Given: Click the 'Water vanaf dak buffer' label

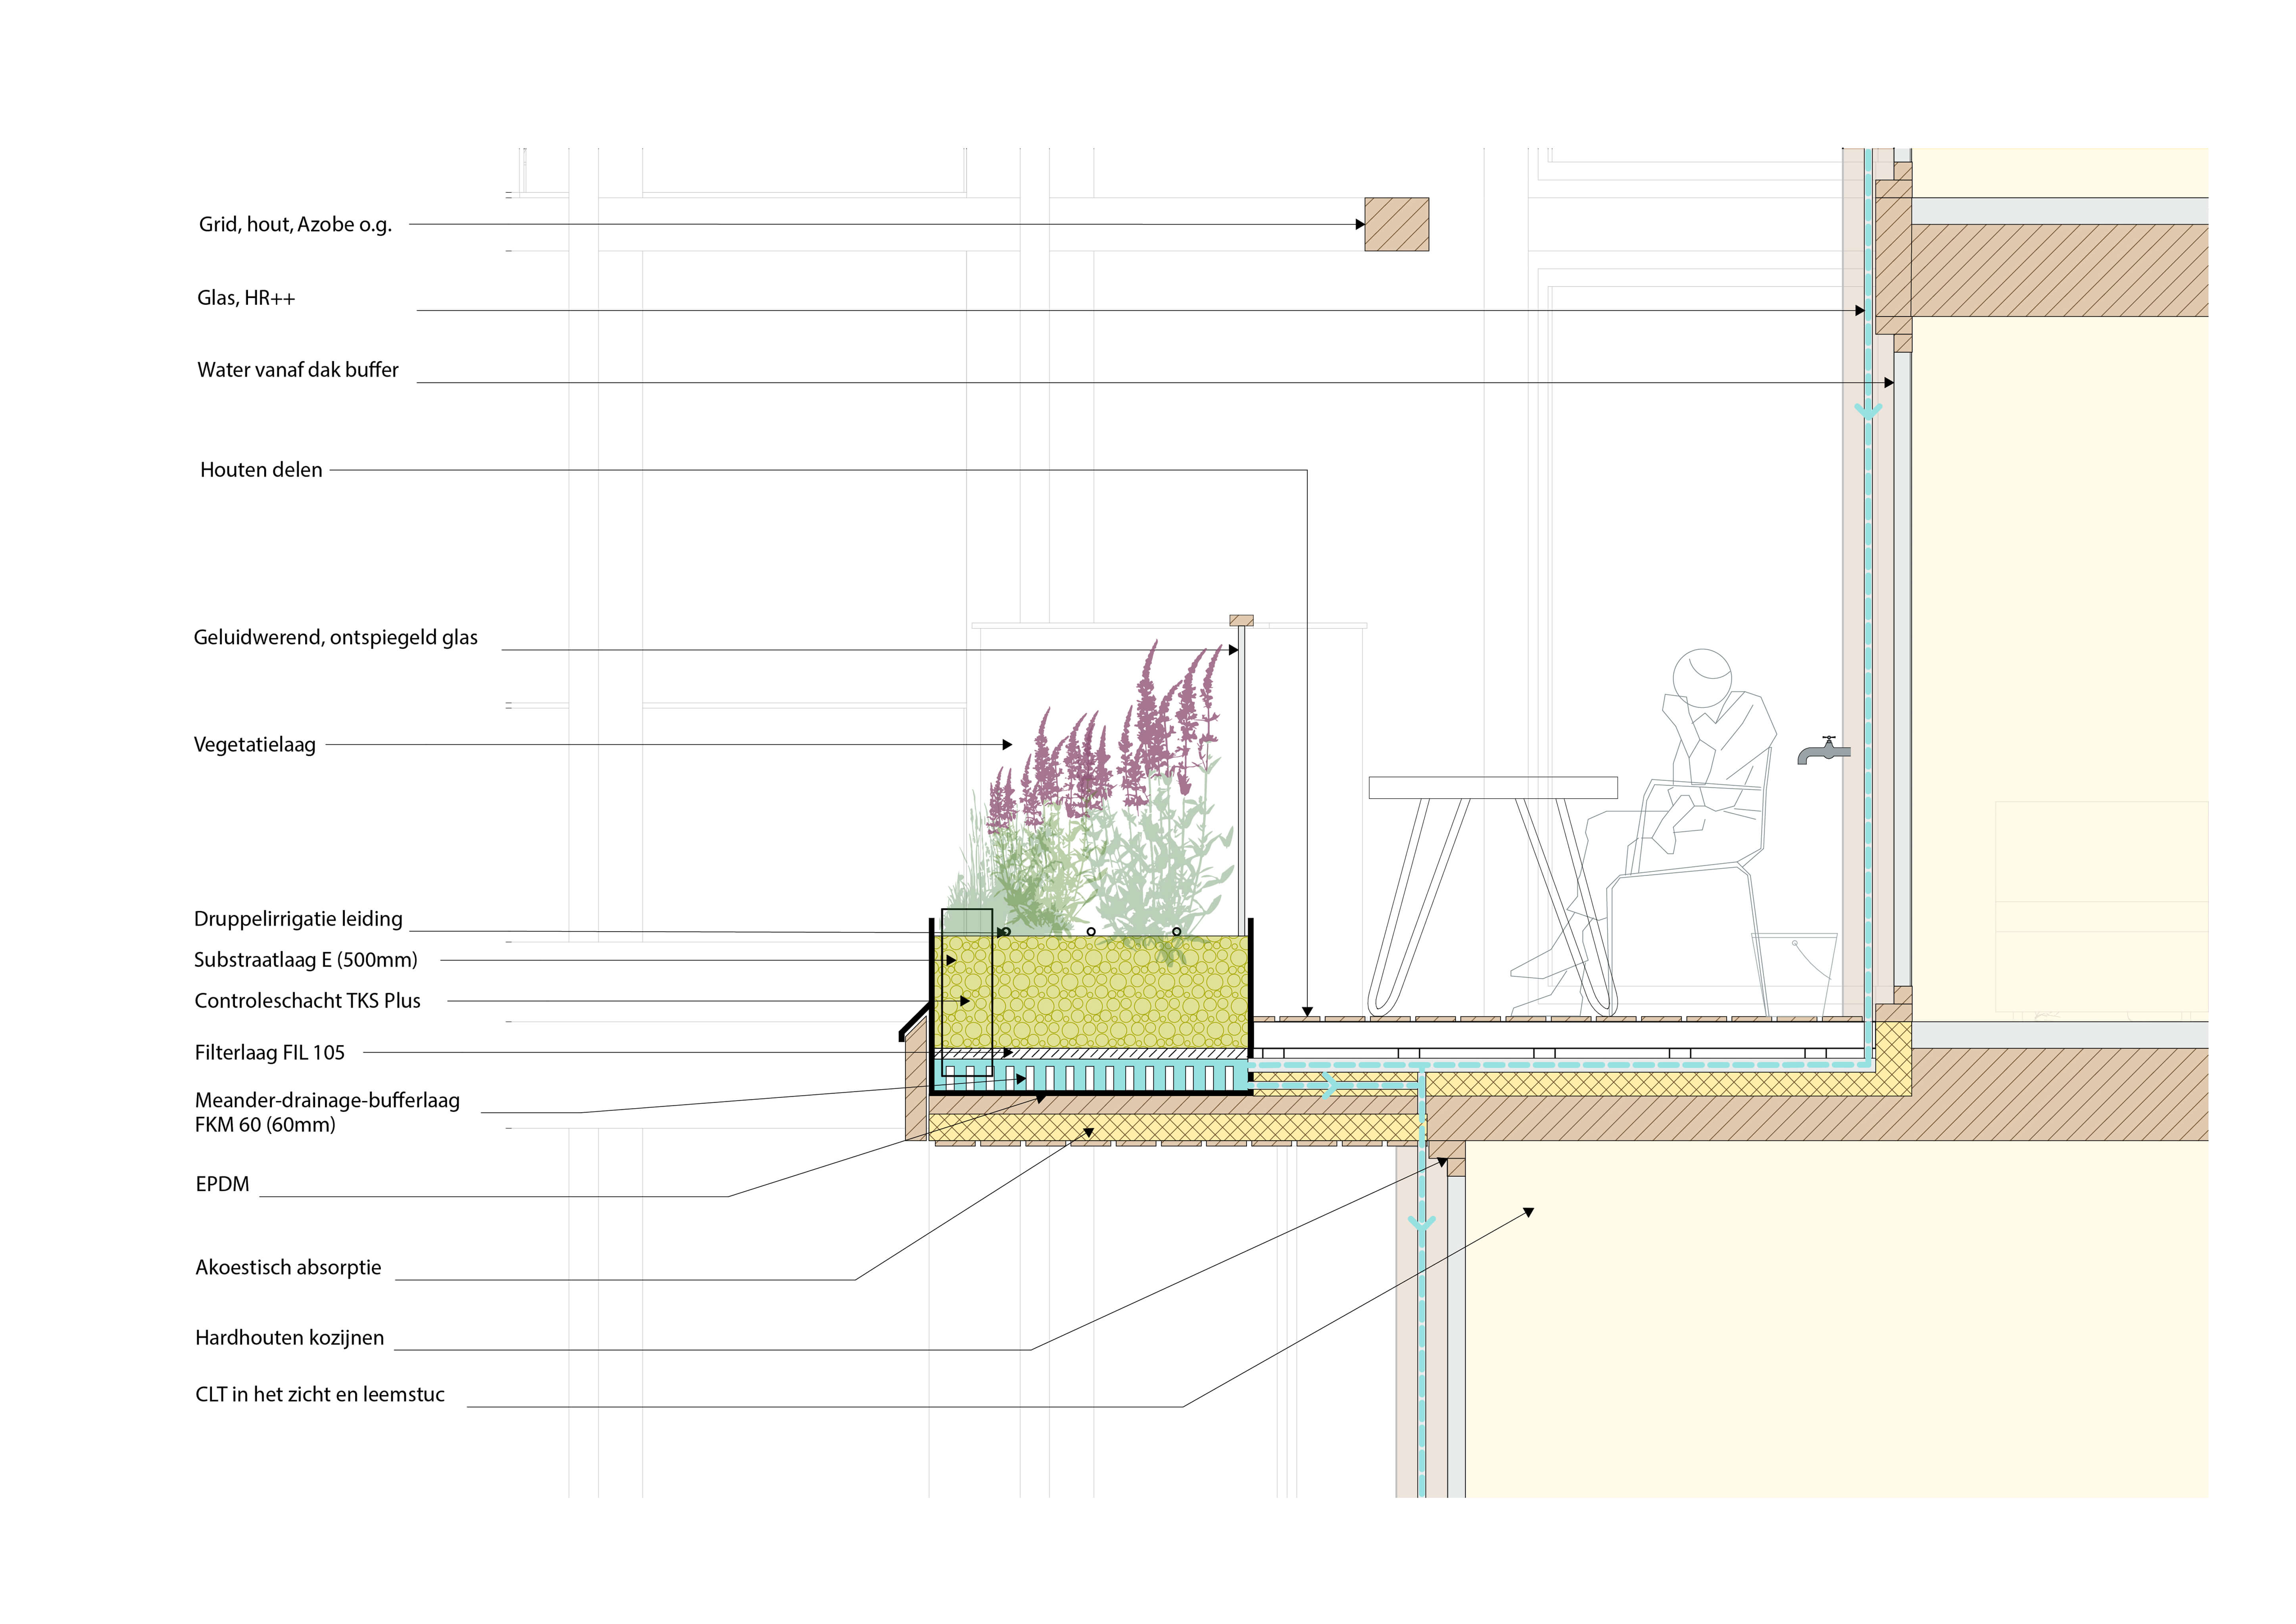Looking at the screenshot, I should (x=298, y=370).
